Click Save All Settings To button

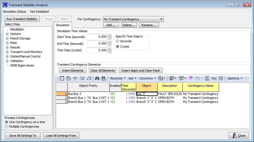coord(23,136)
